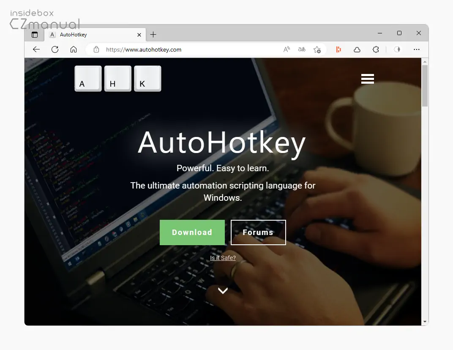Start Read Aloud from address bar
The width and height of the screenshot is (453, 350).
tap(287, 49)
